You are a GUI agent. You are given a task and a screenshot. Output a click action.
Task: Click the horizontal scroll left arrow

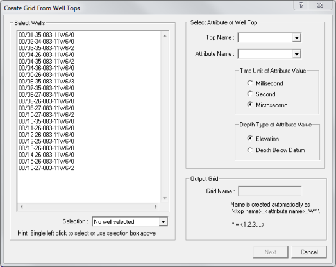pos(21,207)
